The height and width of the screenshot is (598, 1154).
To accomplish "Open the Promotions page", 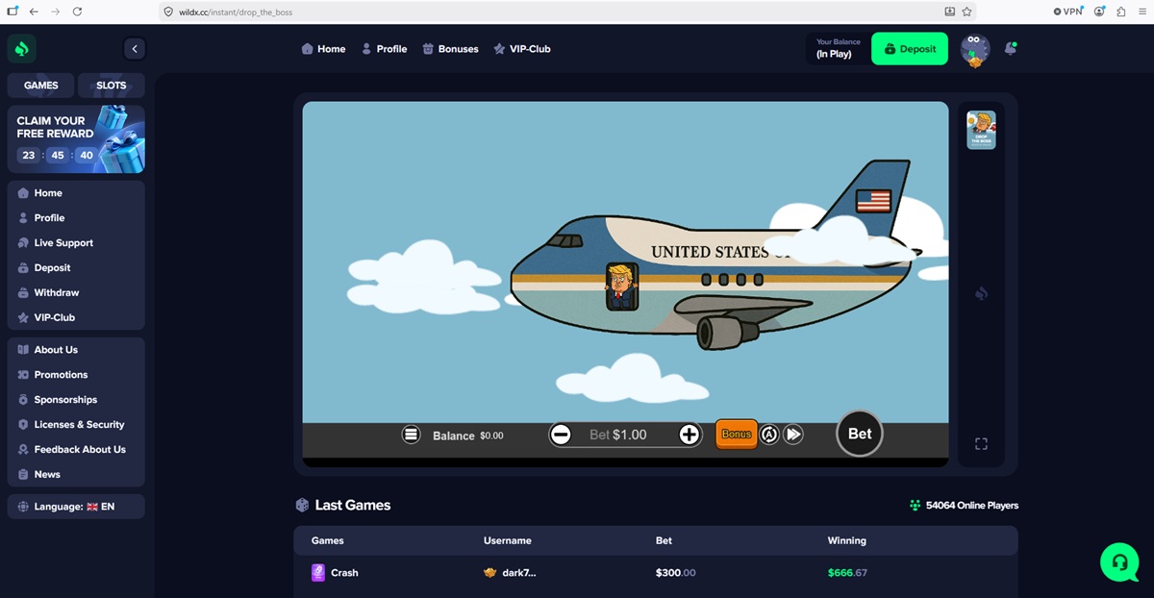I will point(76,375).
